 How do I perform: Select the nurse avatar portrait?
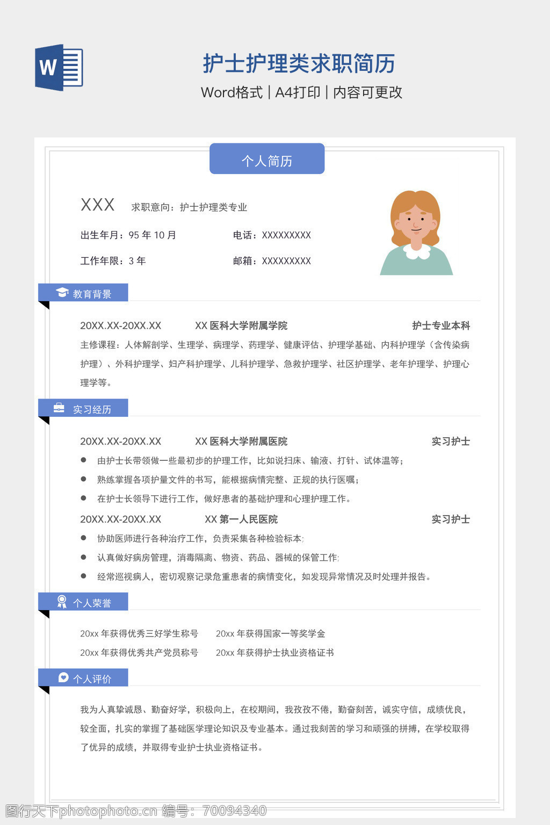(416, 233)
